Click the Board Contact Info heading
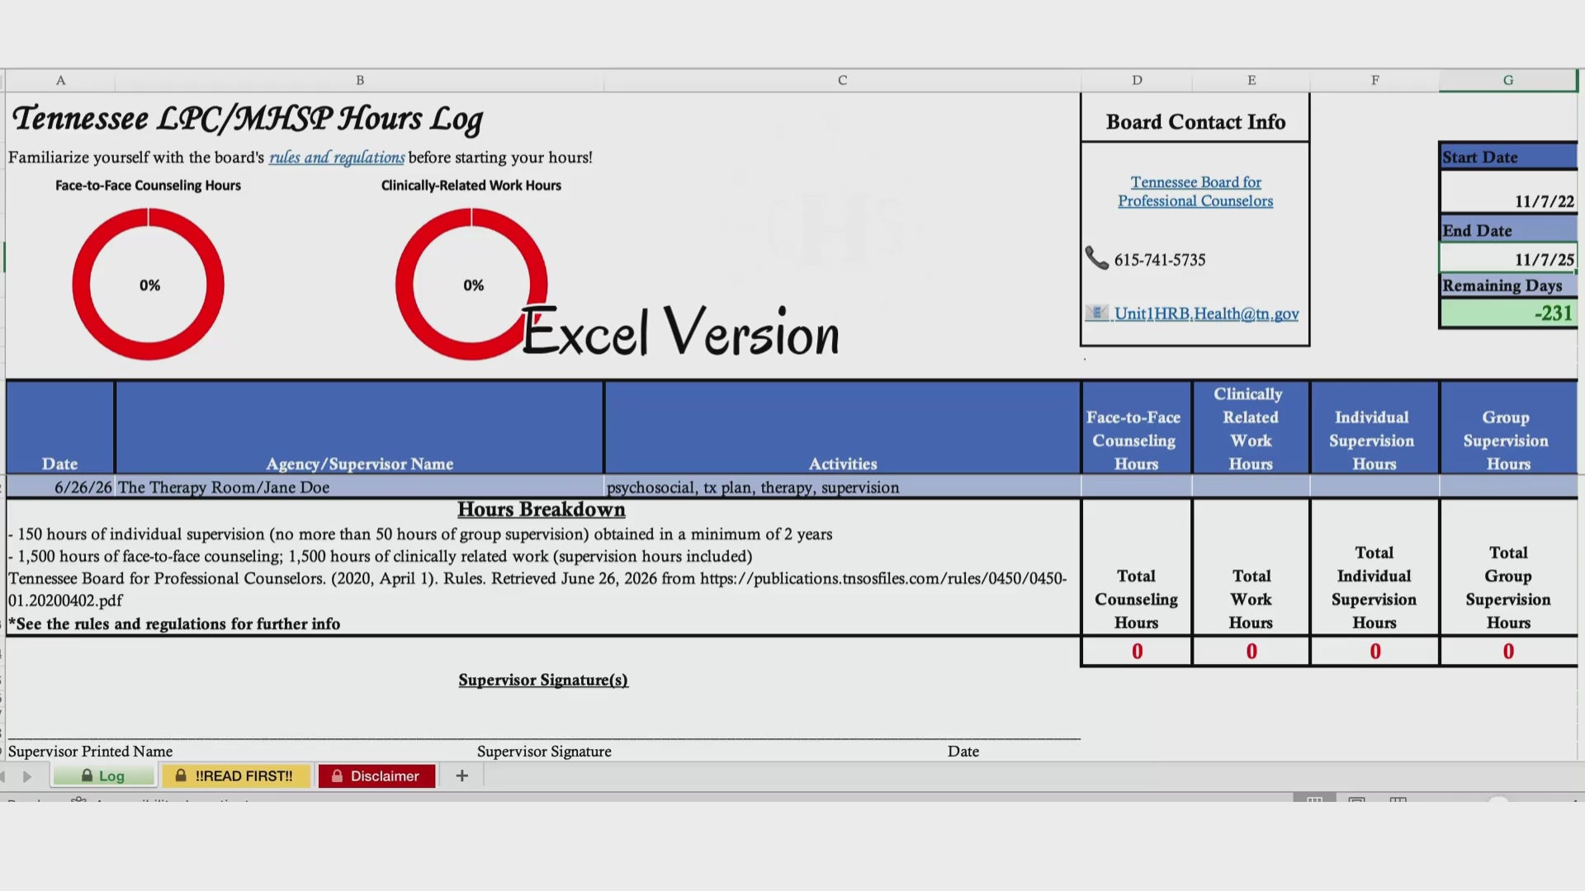This screenshot has width=1585, height=891. [1195, 122]
